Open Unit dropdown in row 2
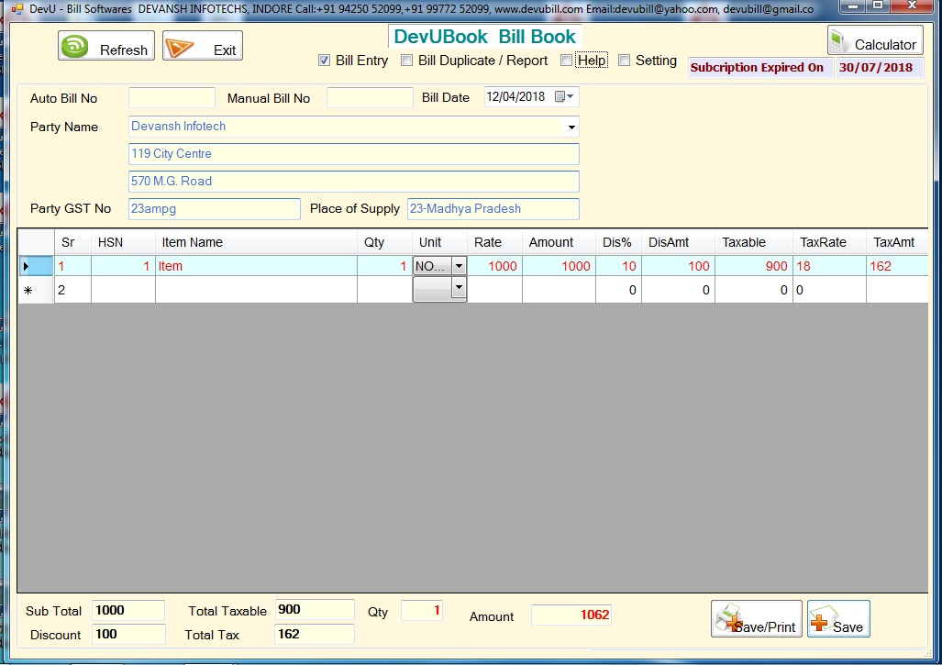The image size is (942, 665). coord(459,289)
